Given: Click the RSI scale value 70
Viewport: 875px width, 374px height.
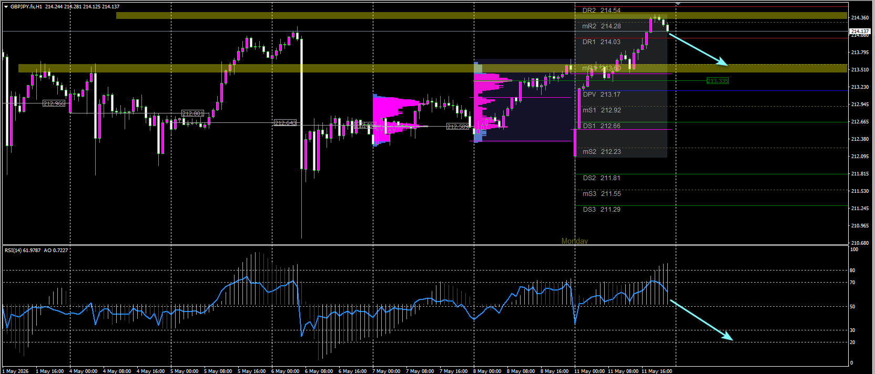Looking at the screenshot, I should click(x=853, y=283).
